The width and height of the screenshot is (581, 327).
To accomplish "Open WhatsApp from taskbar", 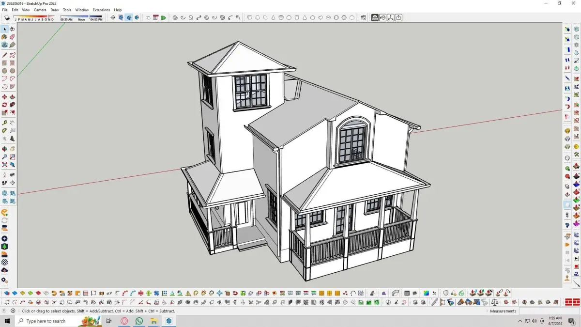I will (139, 321).
